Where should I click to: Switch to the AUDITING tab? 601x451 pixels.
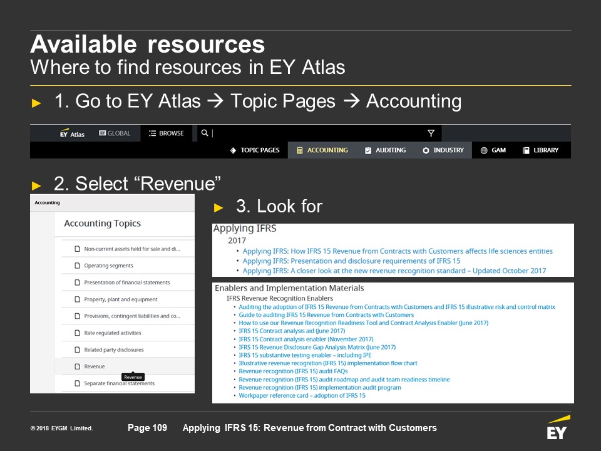[x=385, y=150]
